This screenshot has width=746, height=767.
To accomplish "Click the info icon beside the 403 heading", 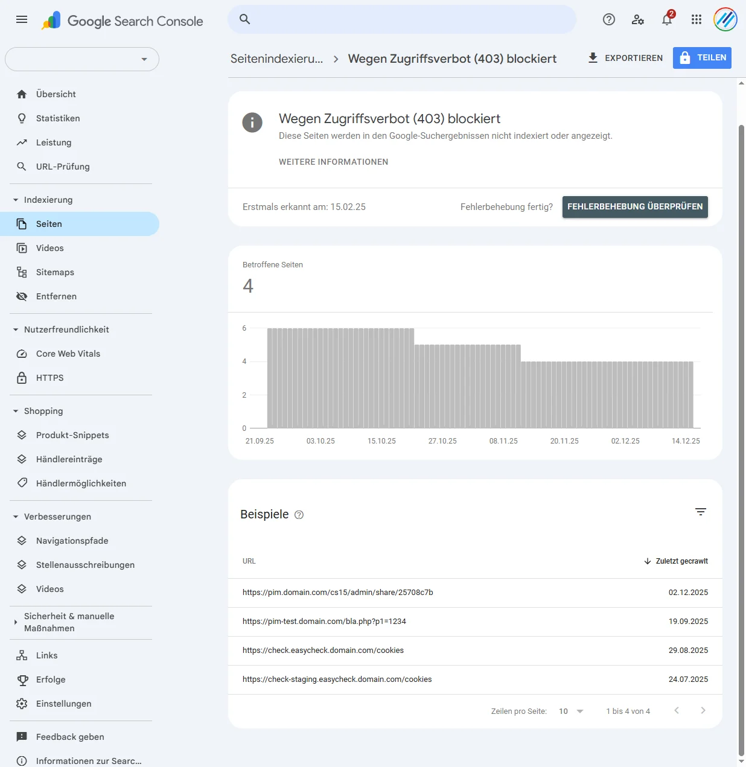I will click(x=252, y=123).
